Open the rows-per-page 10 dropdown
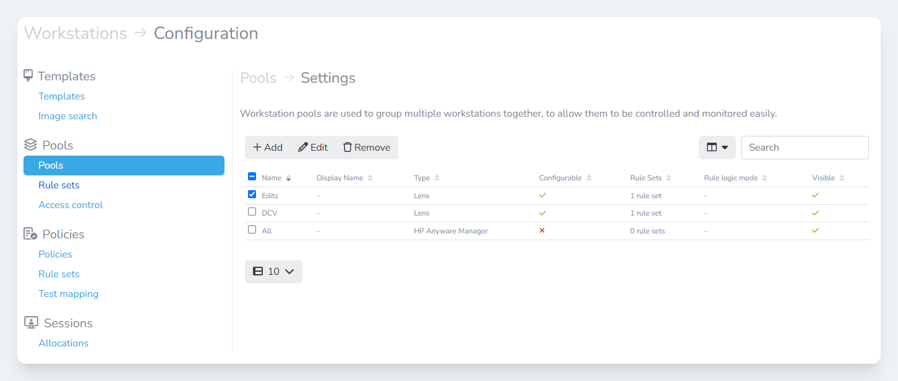This screenshot has width=898, height=381. pos(273,272)
